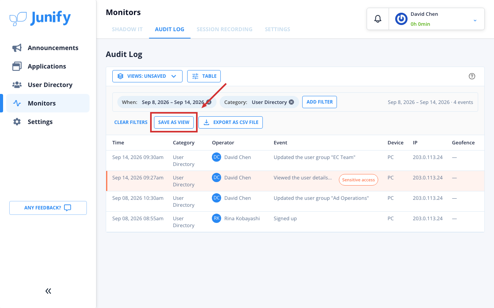Image resolution: width=494 pixels, height=308 pixels.
Task: Select 'Viewed the user details...' event text
Action: (x=303, y=177)
